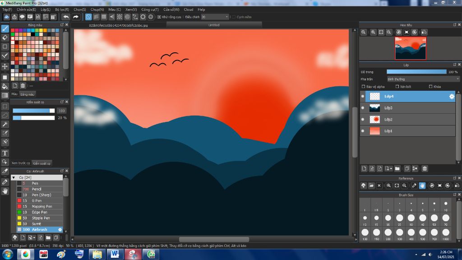The width and height of the screenshot is (462, 260).
Task: Enable the circle snap guide
Action: point(127,17)
